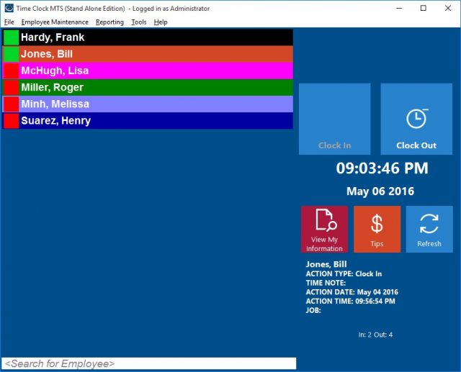This screenshot has width=461, height=372.
Task: Click red status square beside Minh, Melissa
Action: 12,104
